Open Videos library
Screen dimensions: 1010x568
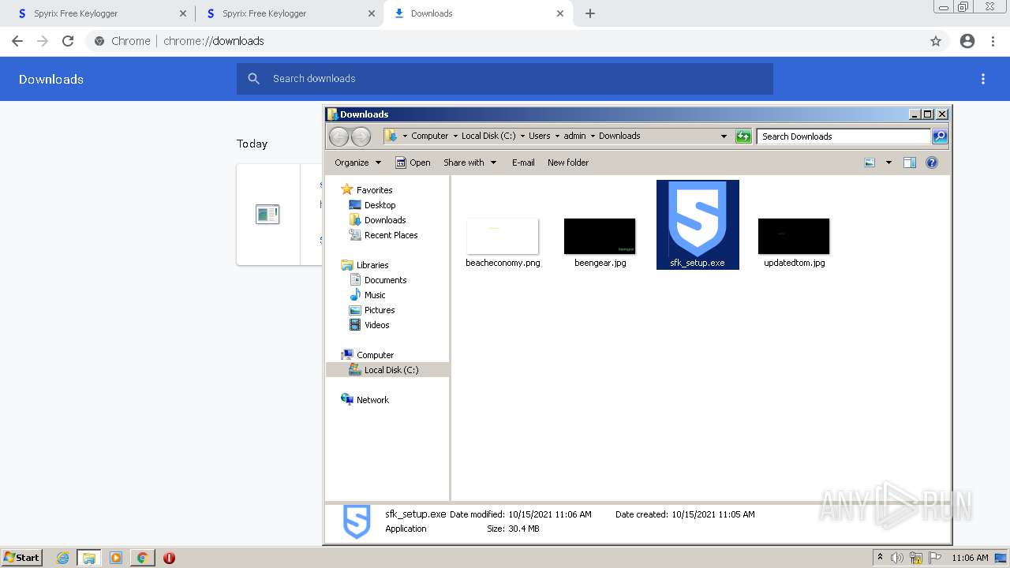[376, 325]
